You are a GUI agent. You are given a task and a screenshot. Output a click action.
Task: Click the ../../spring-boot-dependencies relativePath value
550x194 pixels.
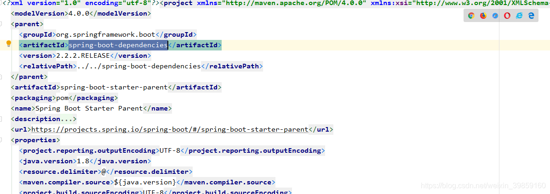(138, 66)
